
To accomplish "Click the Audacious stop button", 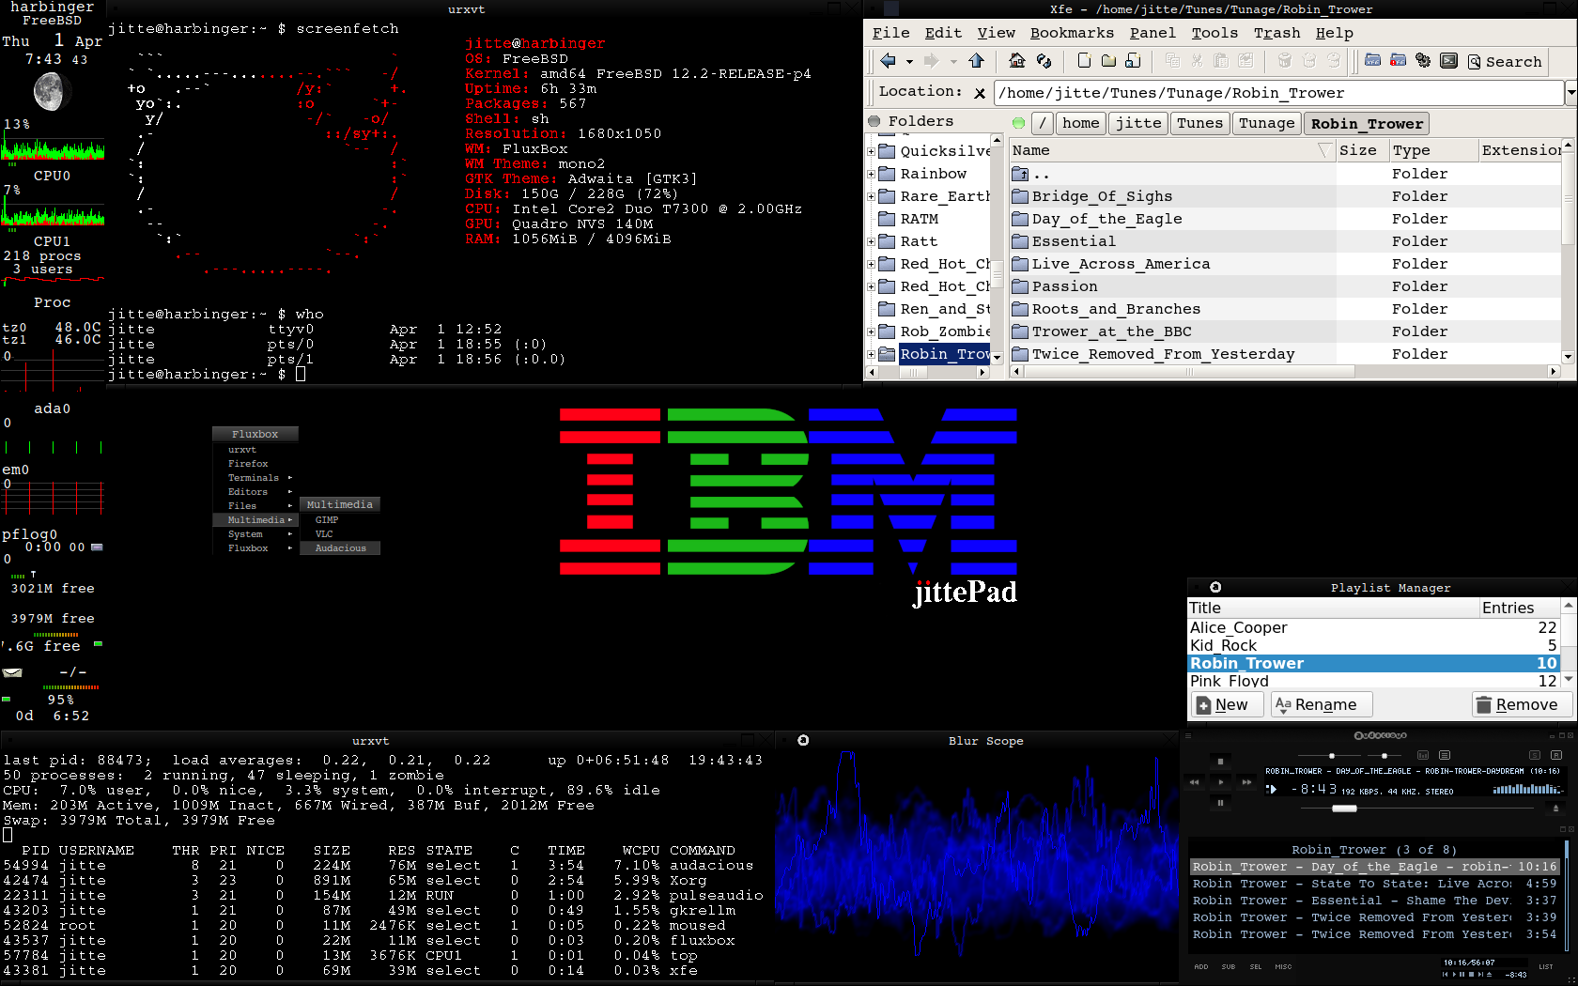I will 1220,762.
